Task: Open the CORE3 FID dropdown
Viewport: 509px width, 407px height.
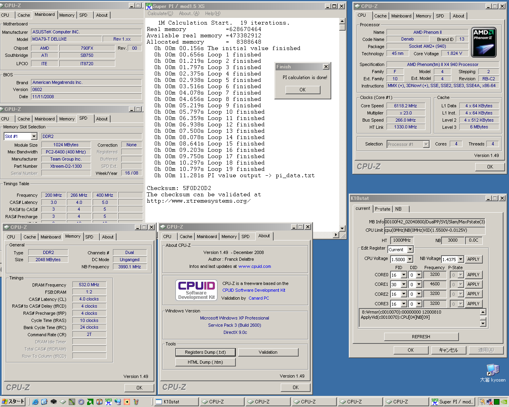Action: 404,304
